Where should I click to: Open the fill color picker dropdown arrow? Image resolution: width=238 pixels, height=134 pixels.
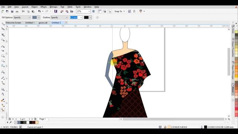[x=39, y=17]
